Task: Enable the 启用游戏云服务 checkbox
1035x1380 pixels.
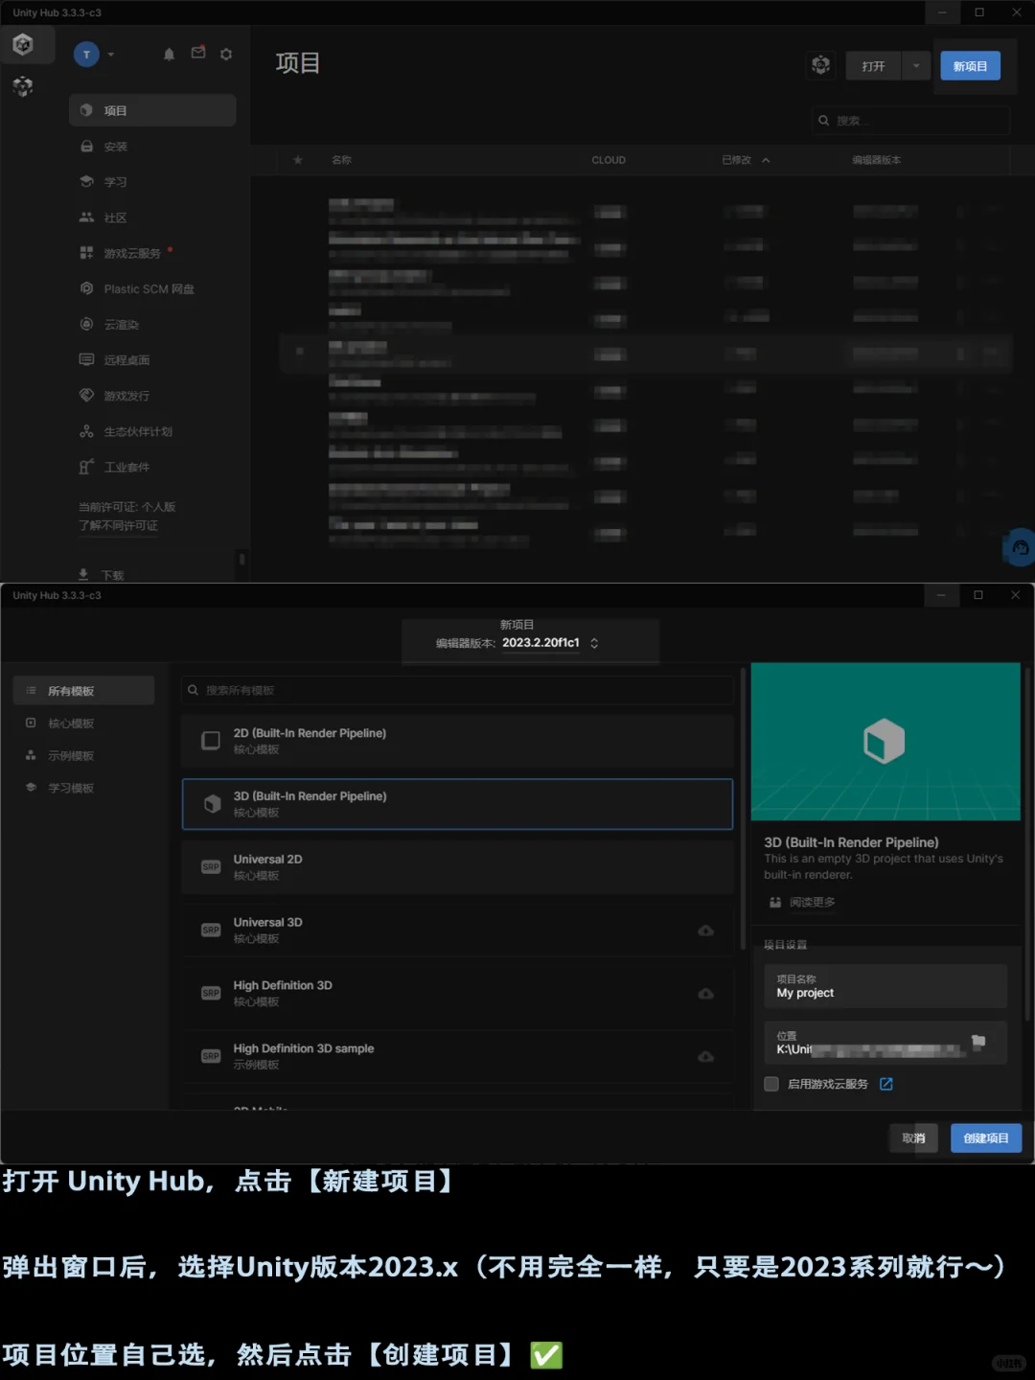Action: (x=770, y=1084)
